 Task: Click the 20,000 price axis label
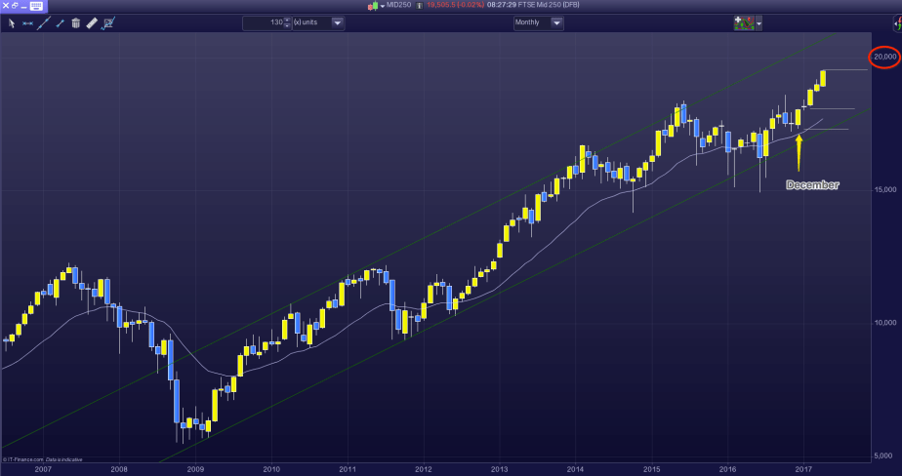click(885, 58)
